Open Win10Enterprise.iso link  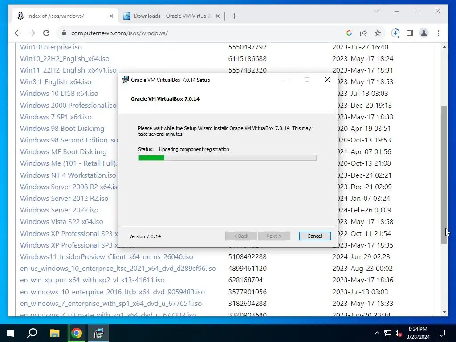pos(51,47)
